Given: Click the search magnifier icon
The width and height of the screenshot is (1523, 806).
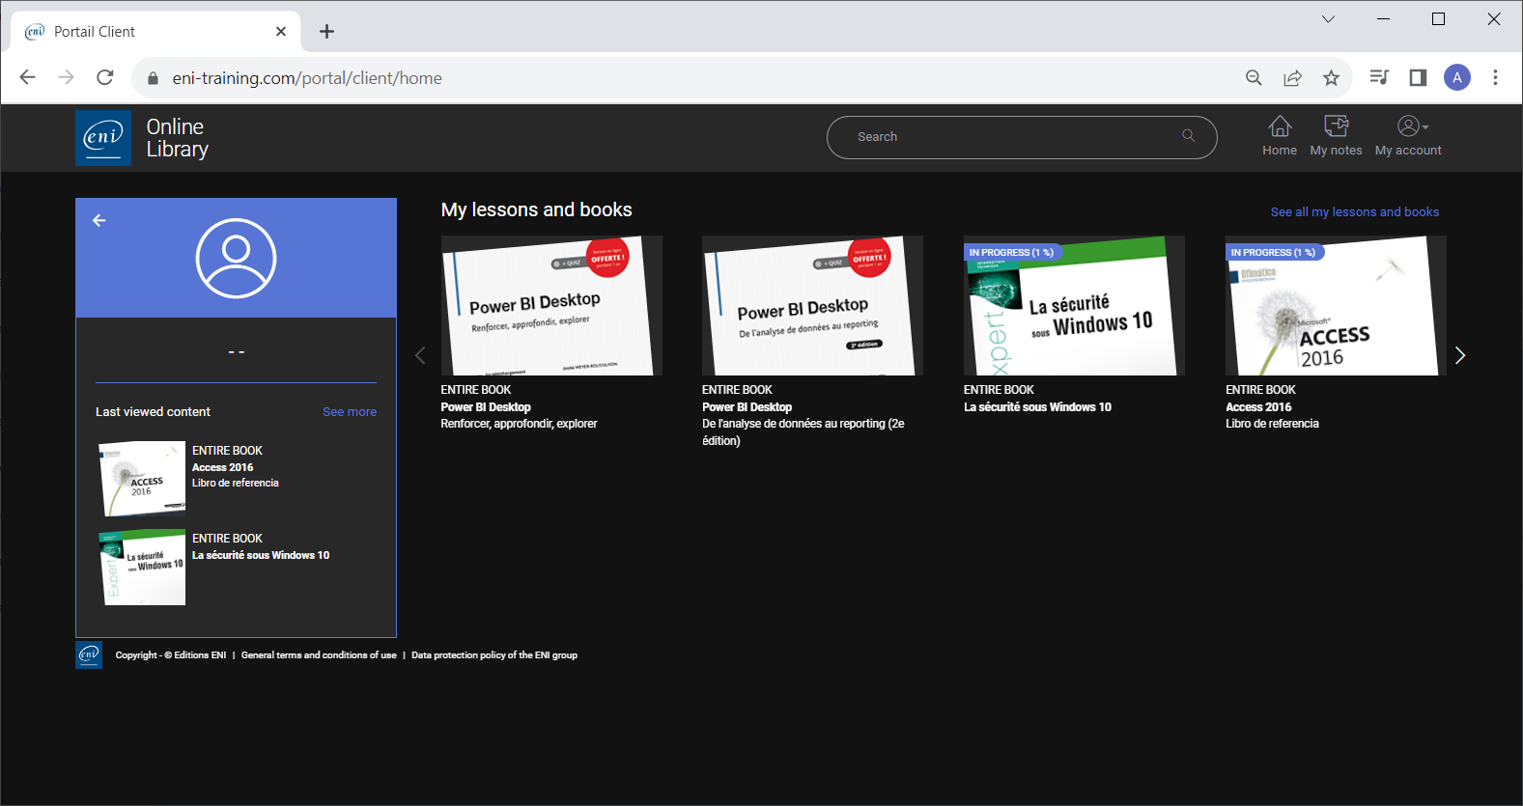Looking at the screenshot, I should click(1189, 136).
